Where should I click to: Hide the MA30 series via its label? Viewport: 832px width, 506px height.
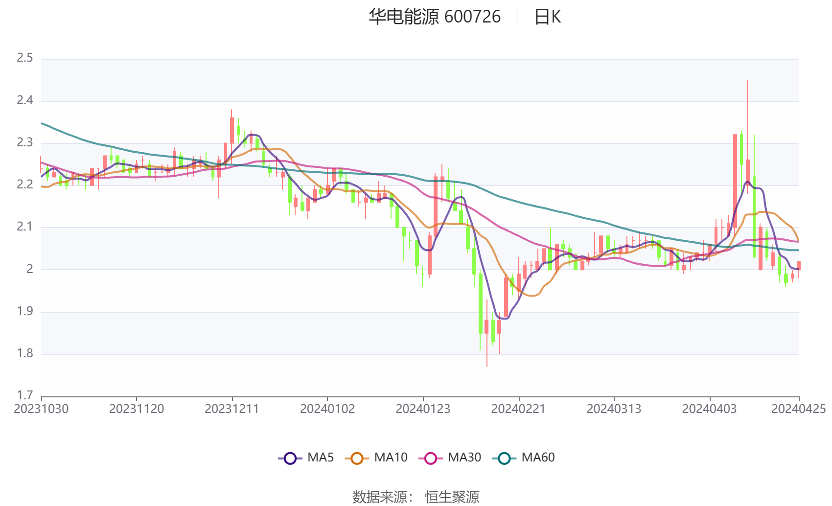pos(464,458)
